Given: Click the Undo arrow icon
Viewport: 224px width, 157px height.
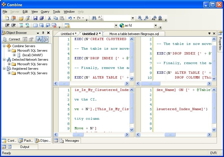Looking at the screenshot, I should (x=70, y=18).
